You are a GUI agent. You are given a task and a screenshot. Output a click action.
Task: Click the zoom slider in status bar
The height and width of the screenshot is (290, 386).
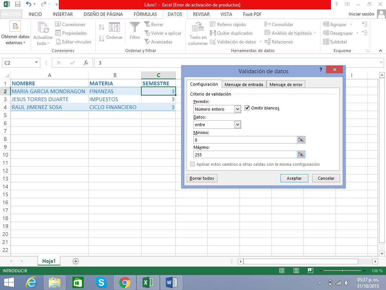click(x=342, y=271)
